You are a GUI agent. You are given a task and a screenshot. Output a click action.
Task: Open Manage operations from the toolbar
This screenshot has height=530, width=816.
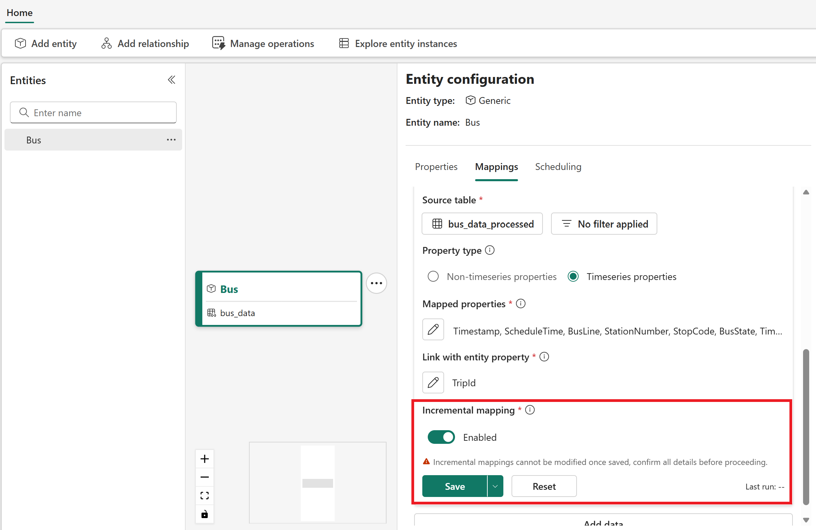(x=263, y=44)
